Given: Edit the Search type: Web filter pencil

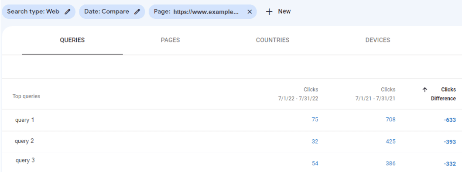Looking at the screenshot, I should [68, 12].
